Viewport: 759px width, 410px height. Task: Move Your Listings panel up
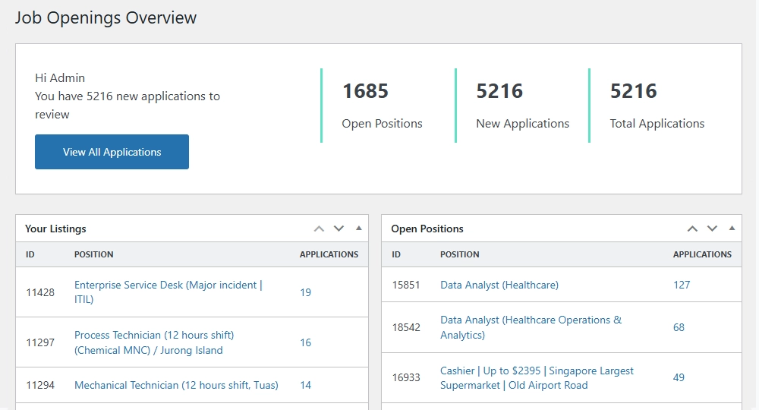(319, 229)
